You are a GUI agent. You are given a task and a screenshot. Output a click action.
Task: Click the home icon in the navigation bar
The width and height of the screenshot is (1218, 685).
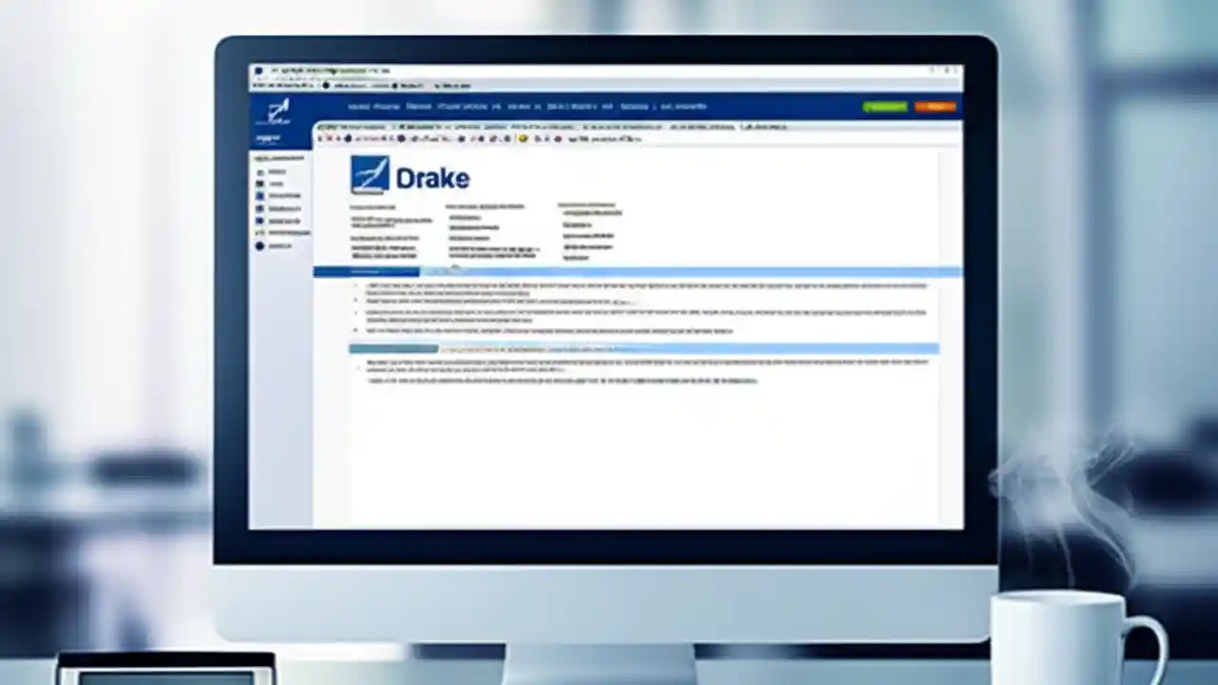[360, 107]
